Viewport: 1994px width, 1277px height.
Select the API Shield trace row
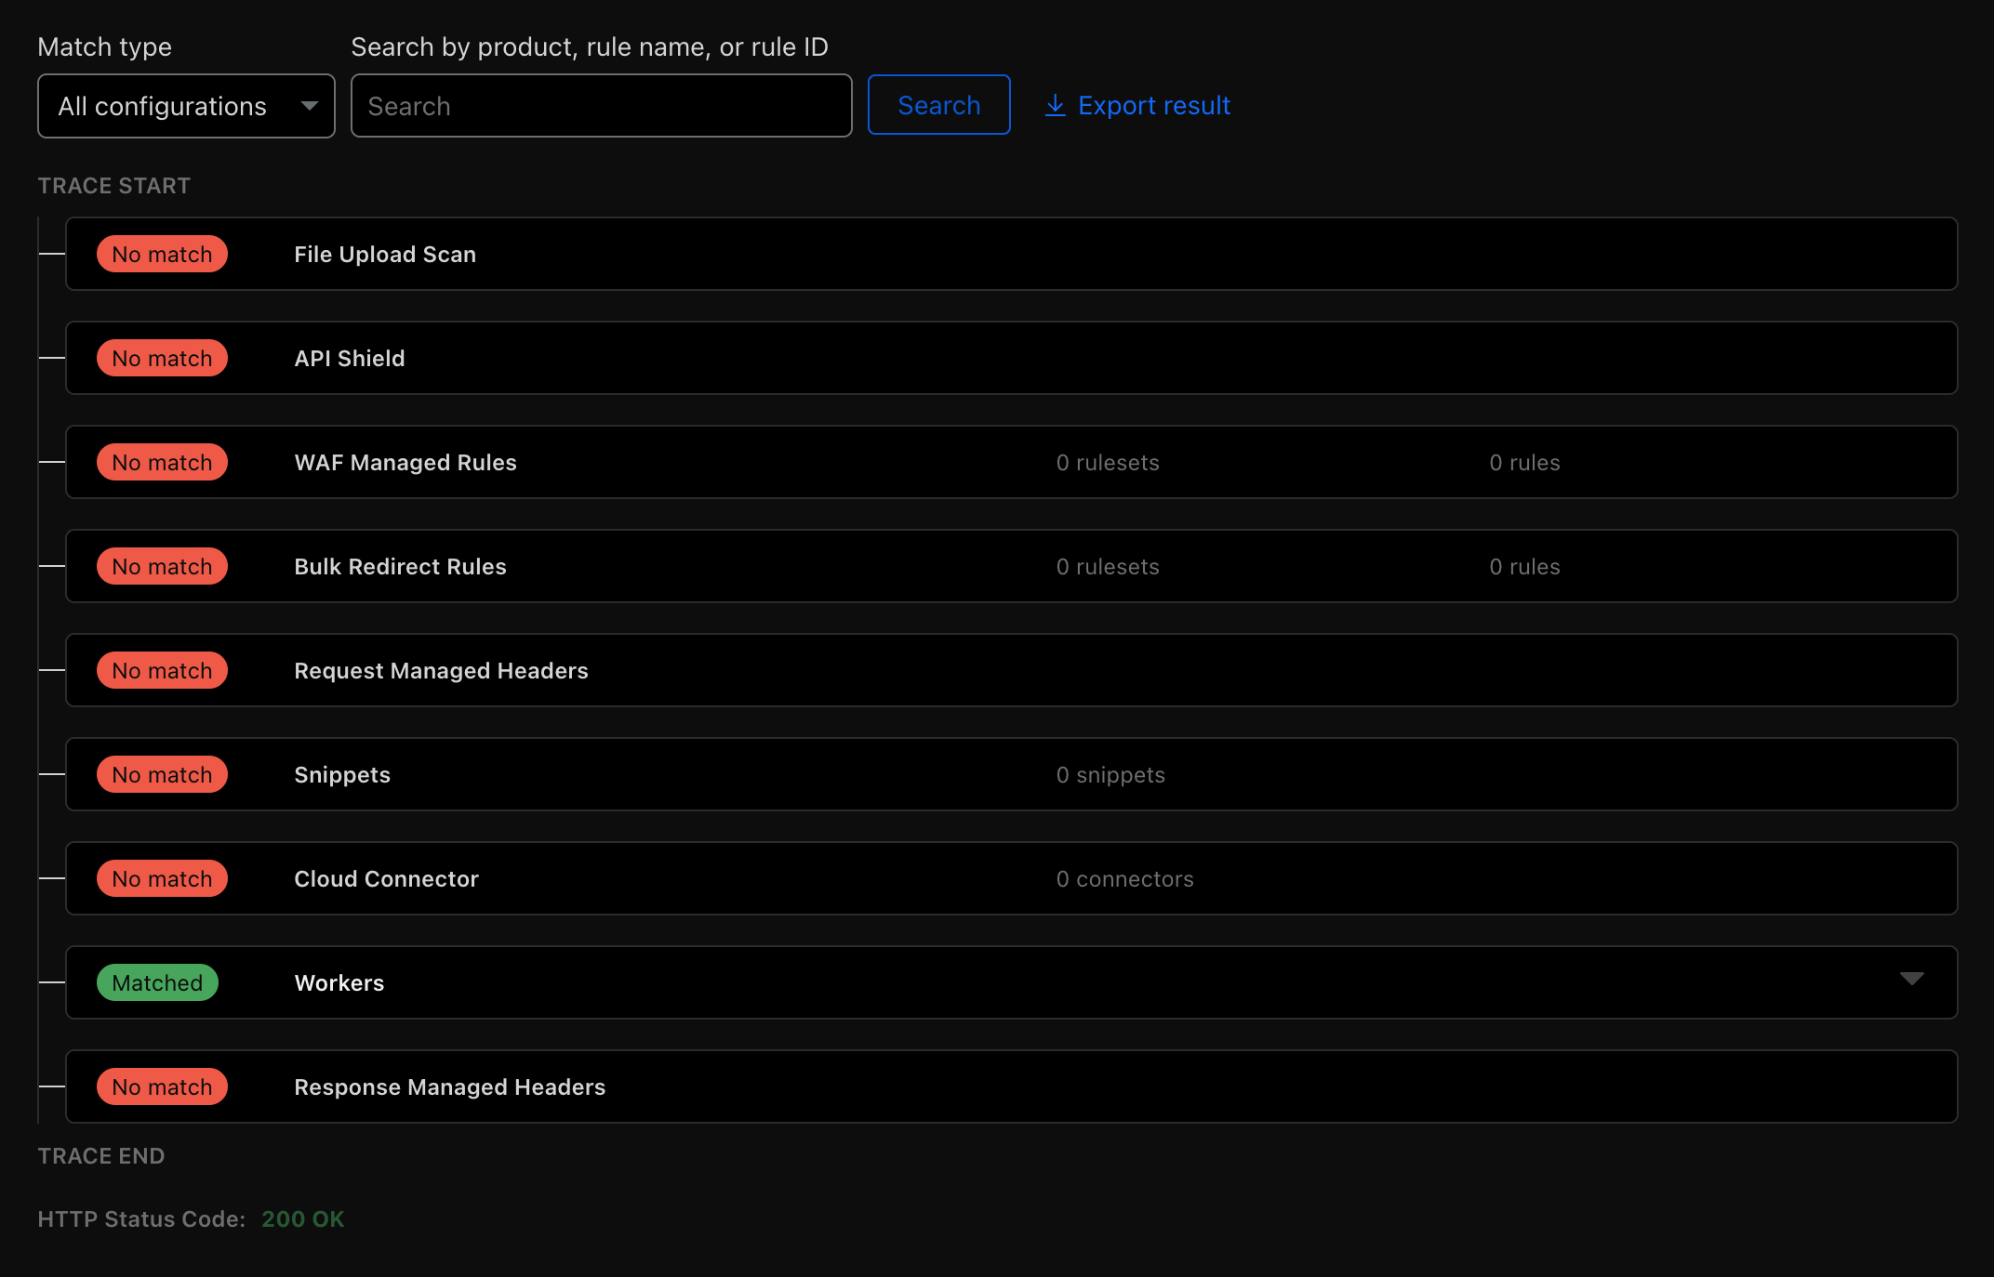click(1011, 358)
